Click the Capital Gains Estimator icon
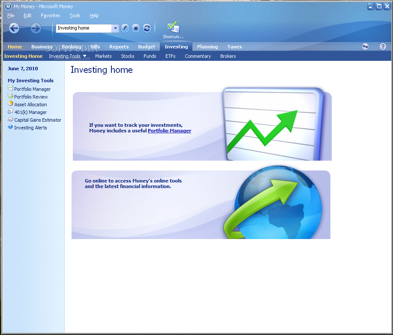393x335 pixels. (10, 119)
